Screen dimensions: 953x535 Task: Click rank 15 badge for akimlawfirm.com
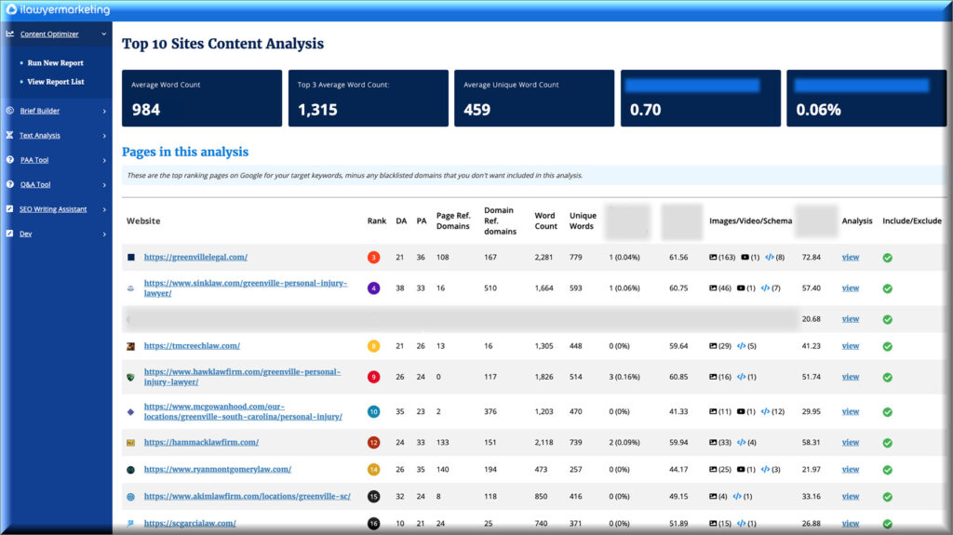coord(374,497)
